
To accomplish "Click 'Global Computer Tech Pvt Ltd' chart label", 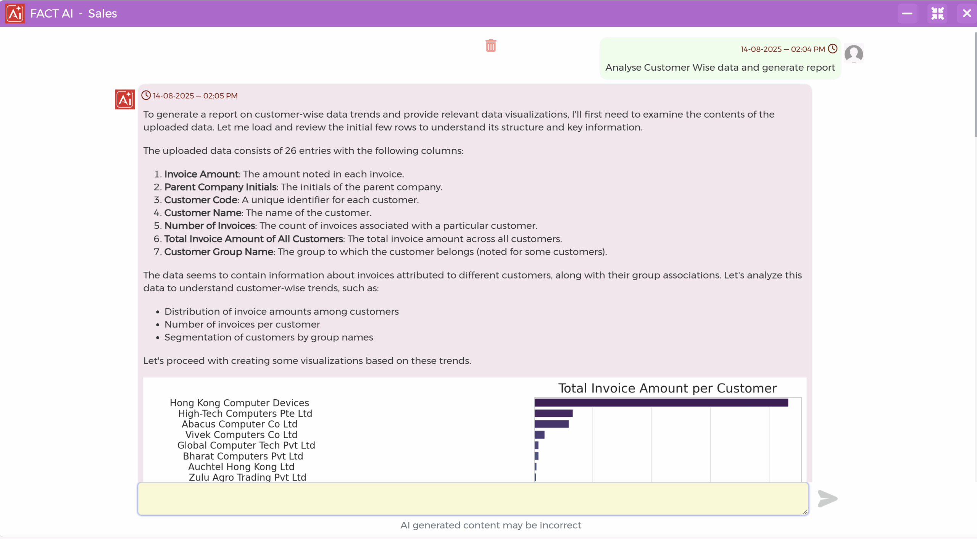I will (246, 445).
